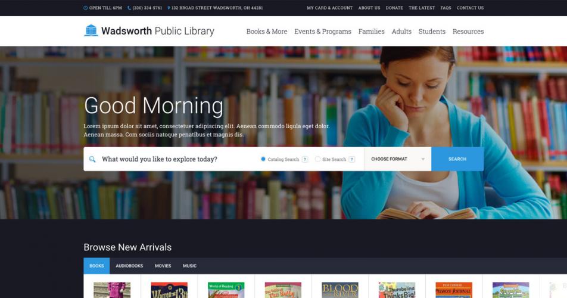Switch to the Audiobooks tab
Screen dimensions: 567x298
tap(129, 266)
